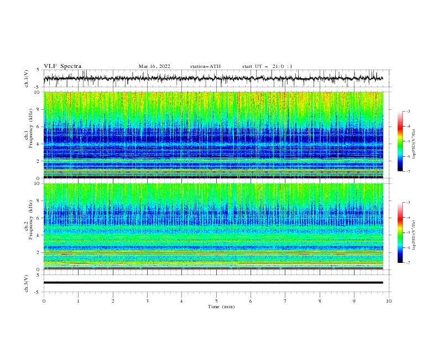This screenshot has width=438, height=338.
Task: Click the "ch.3(V)" waveform axis label
Action: [x=27, y=283]
